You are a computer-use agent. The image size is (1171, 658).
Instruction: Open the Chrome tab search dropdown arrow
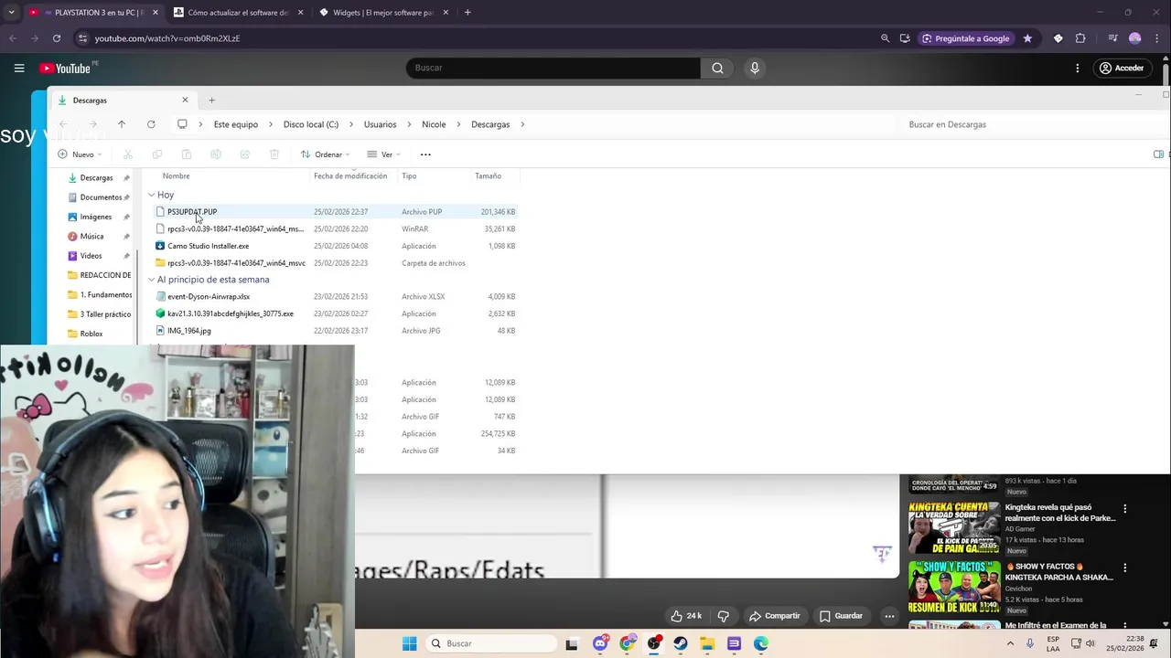coord(11,13)
